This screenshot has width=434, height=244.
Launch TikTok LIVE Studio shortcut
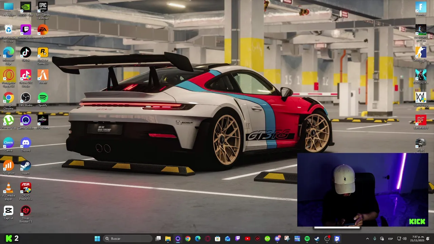[26, 78]
